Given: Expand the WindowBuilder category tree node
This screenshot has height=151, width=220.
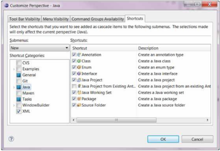Looking at the screenshot, I should [x=14, y=105].
